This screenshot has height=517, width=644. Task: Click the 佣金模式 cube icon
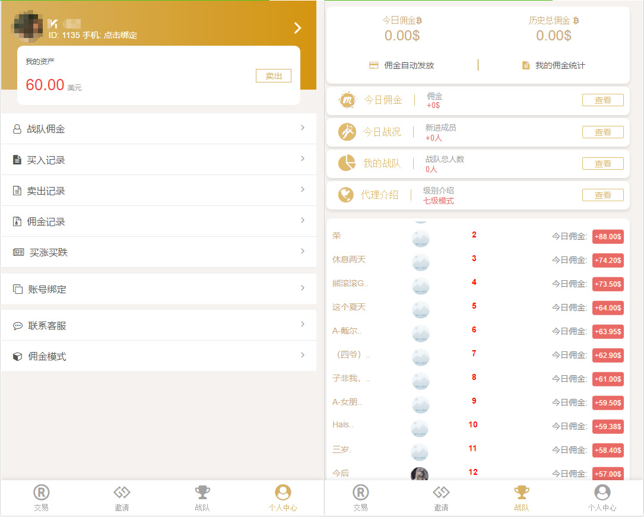tap(16, 355)
